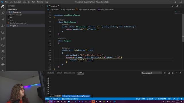Split the terminal pane
This screenshot has width=184, height=103.
point(169,73)
